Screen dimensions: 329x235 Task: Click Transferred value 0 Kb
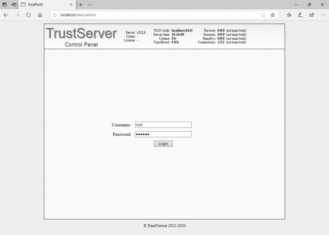175,42
